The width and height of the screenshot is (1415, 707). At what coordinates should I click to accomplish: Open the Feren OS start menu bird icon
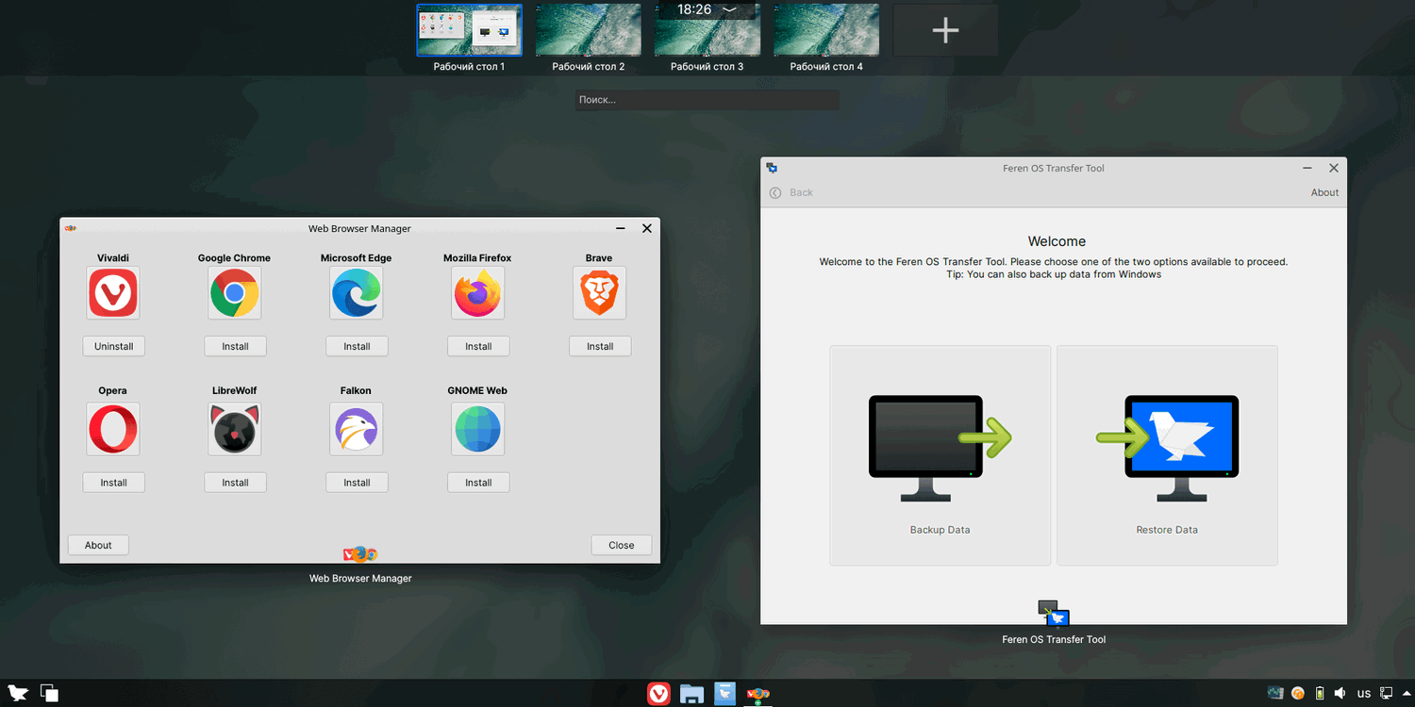(18, 694)
